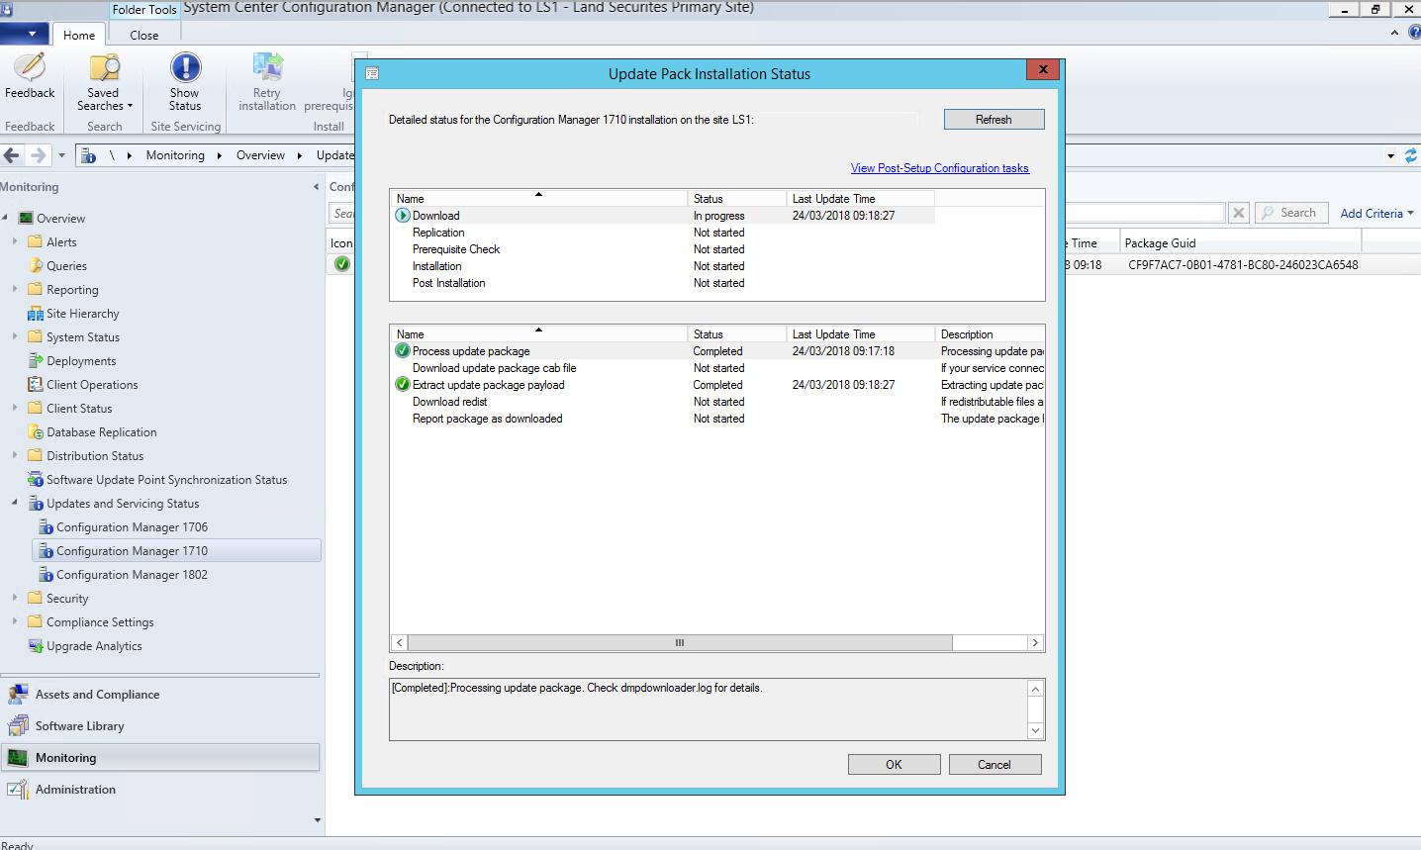
Task: Expand the Reporting tree node
Action: pyautogui.click(x=15, y=289)
